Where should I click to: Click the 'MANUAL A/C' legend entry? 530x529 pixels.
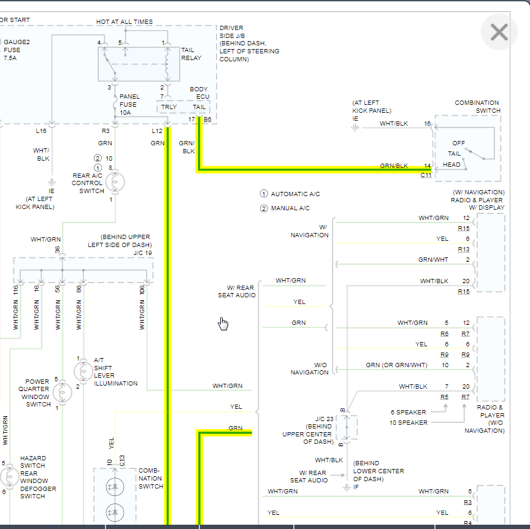pyautogui.click(x=285, y=208)
